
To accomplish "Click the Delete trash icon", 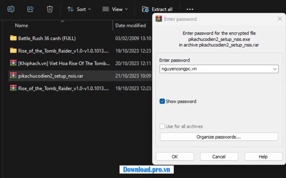I will pos(50,9).
